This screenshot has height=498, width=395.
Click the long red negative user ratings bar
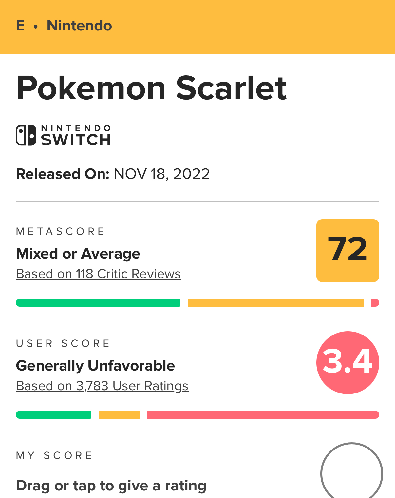(x=263, y=415)
